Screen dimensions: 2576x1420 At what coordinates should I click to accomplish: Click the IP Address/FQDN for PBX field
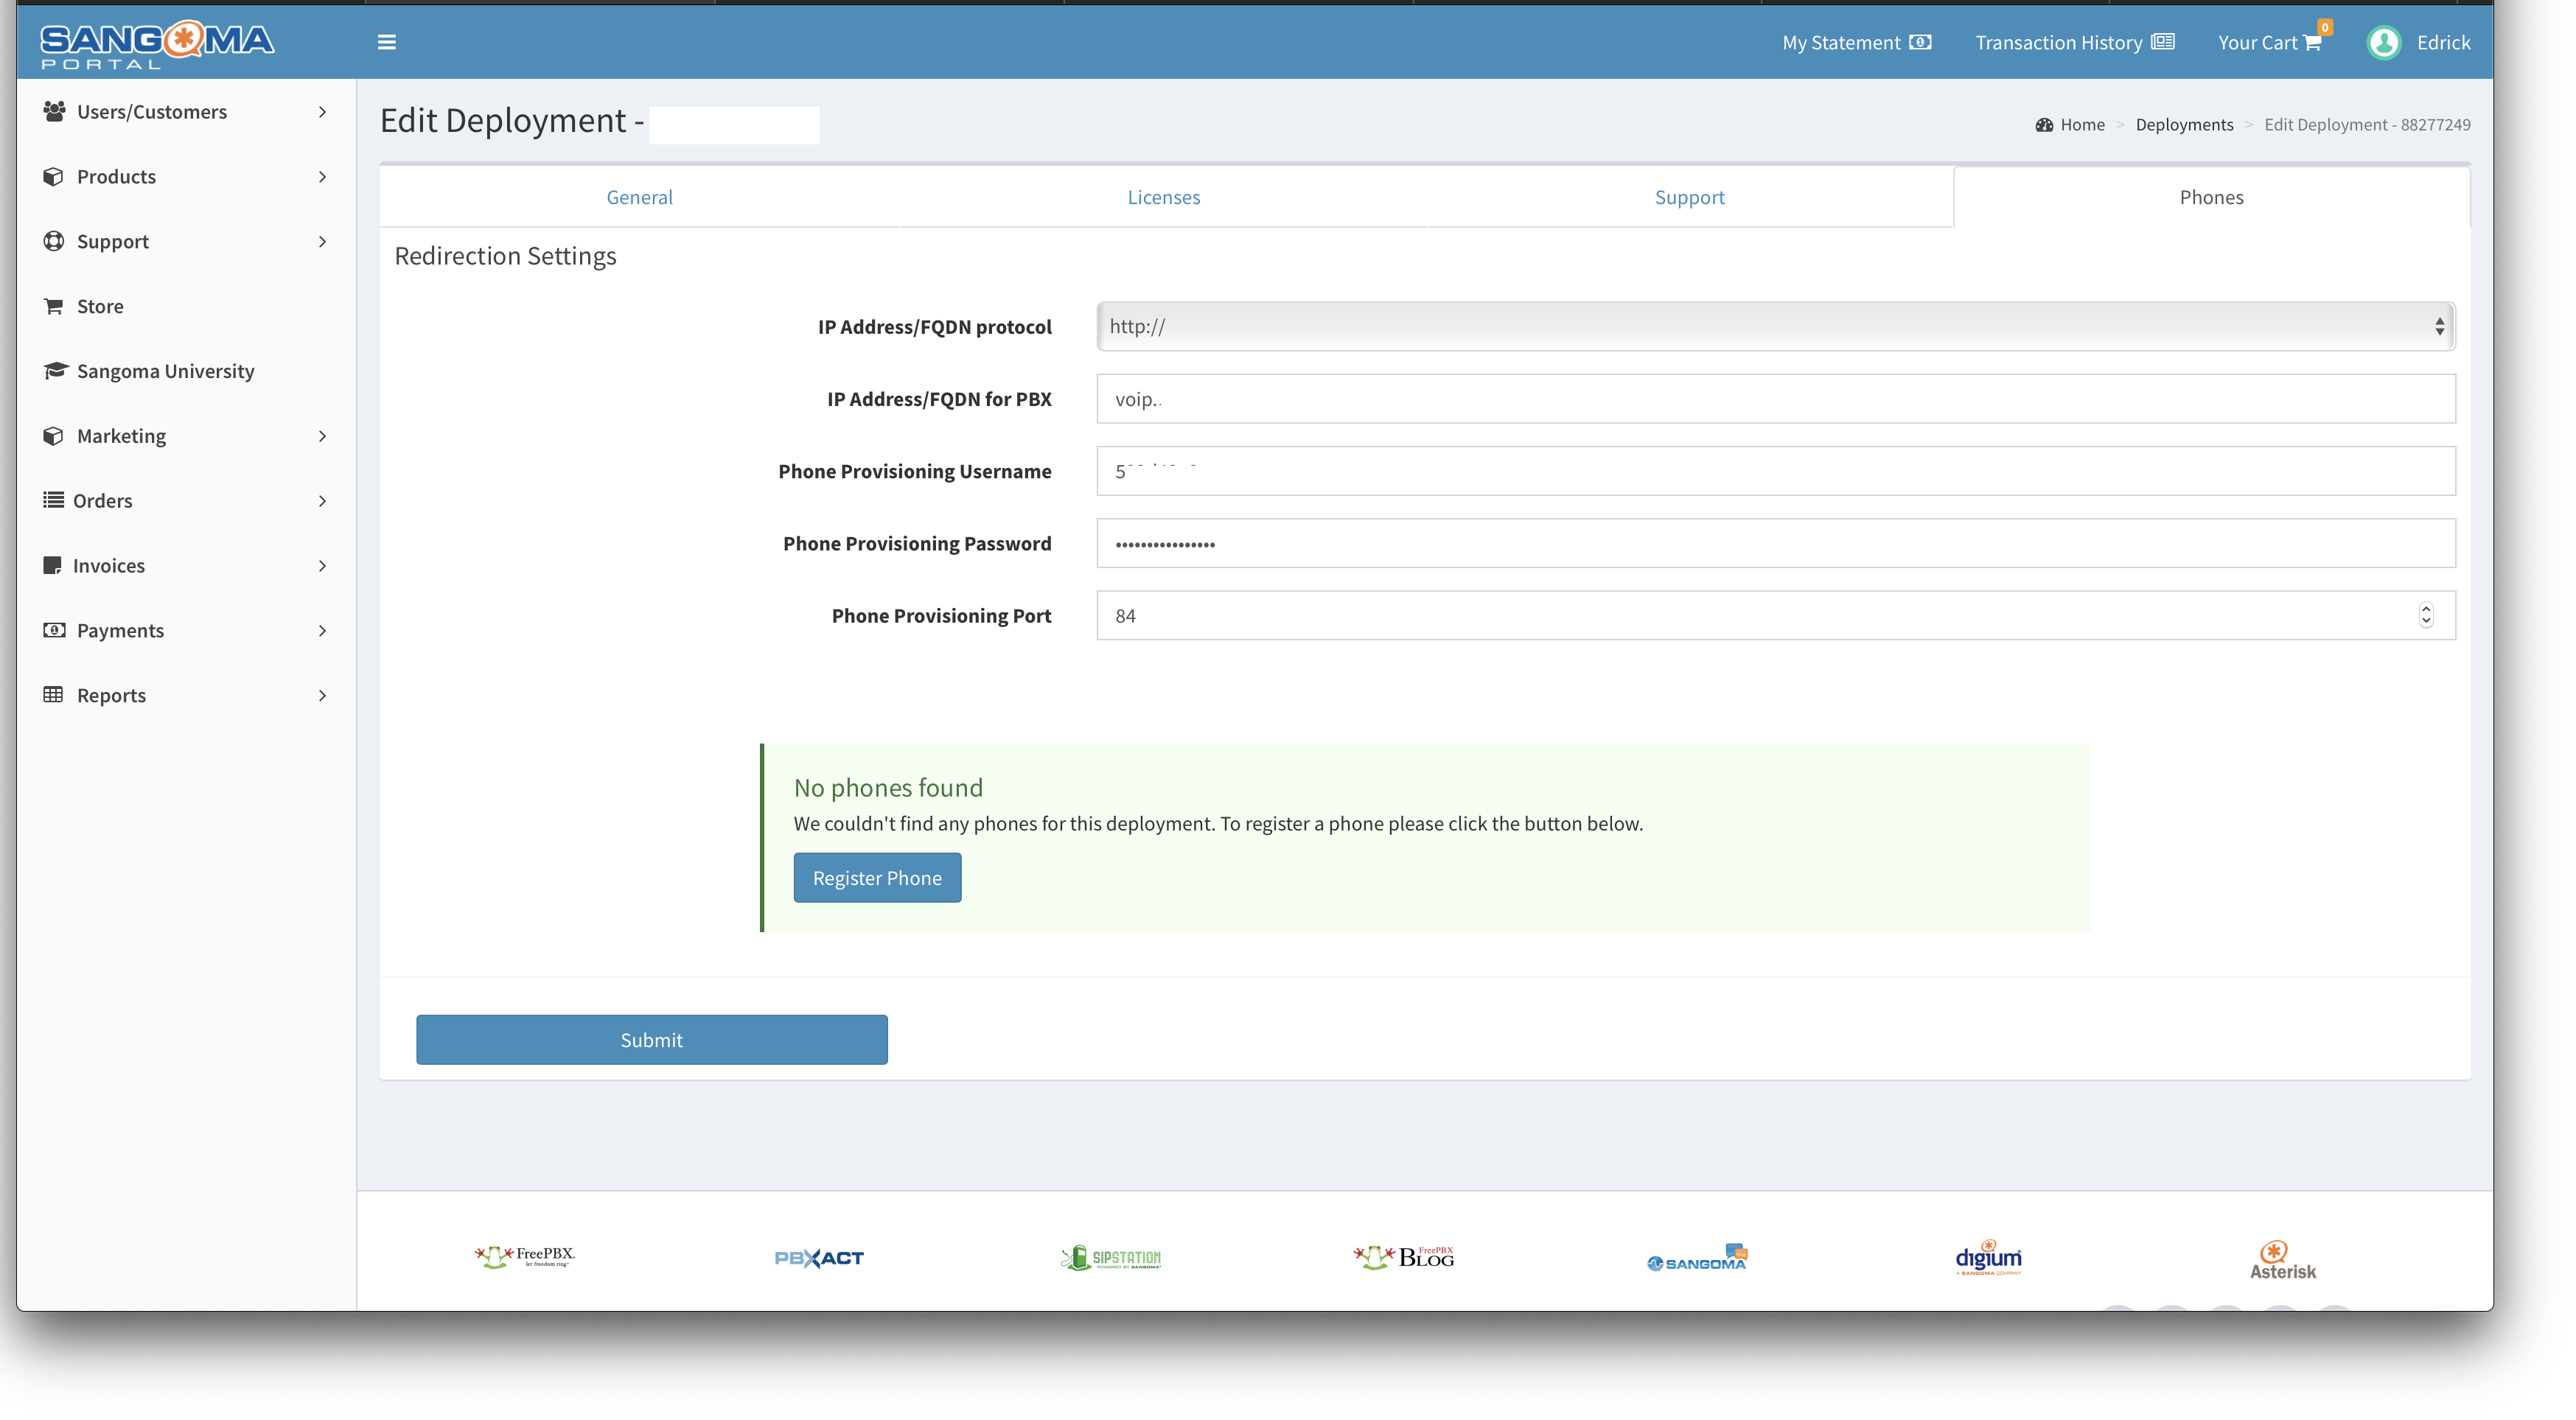coord(1776,399)
